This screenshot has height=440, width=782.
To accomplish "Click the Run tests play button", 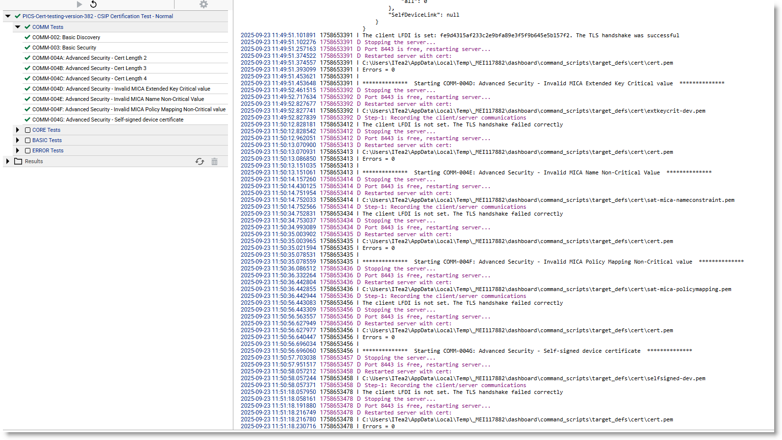I will (x=79, y=4).
